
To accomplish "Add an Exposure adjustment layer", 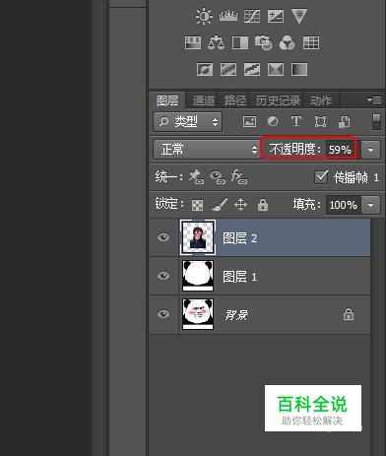I will [x=276, y=16].
